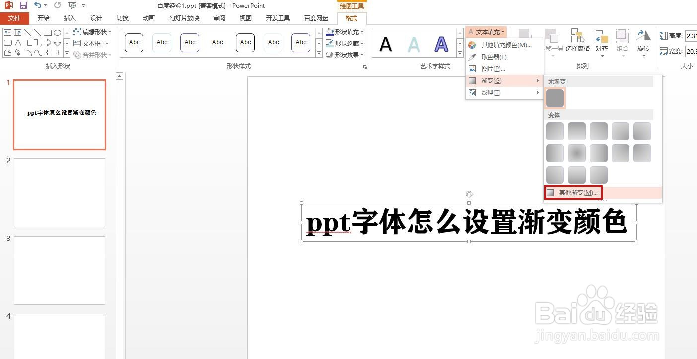Image resolution: width=697 pixels, height=359 pixels.
Task: Select the dark blue WordArt style
Action: click(x=440, y=44)
